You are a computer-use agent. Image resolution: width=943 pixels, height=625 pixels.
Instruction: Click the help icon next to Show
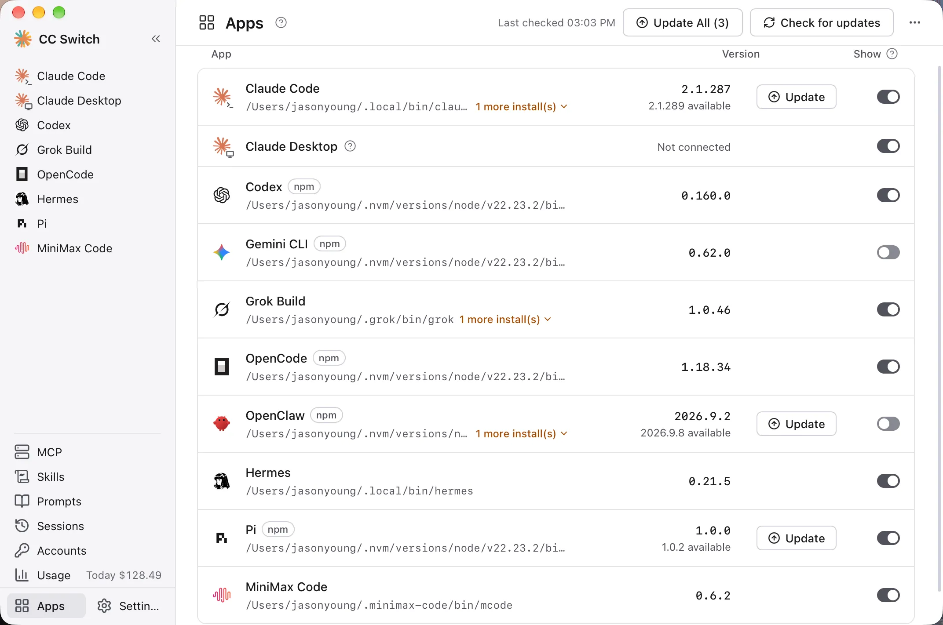[x=892, y=54]
